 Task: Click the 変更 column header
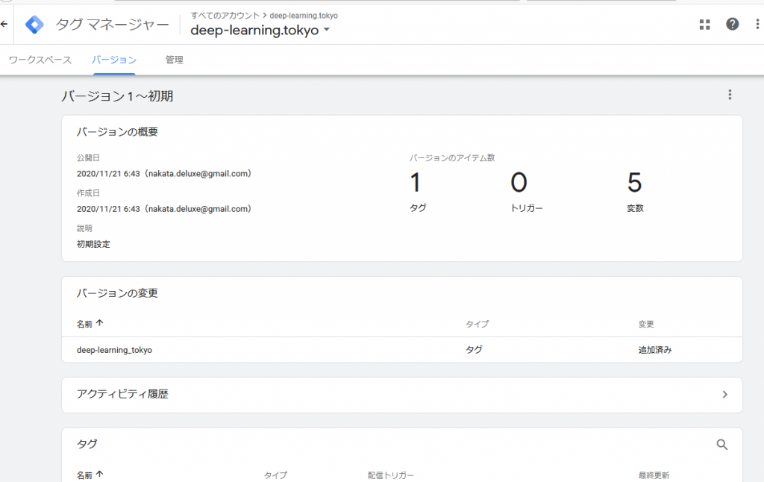(x=646, y=324)
